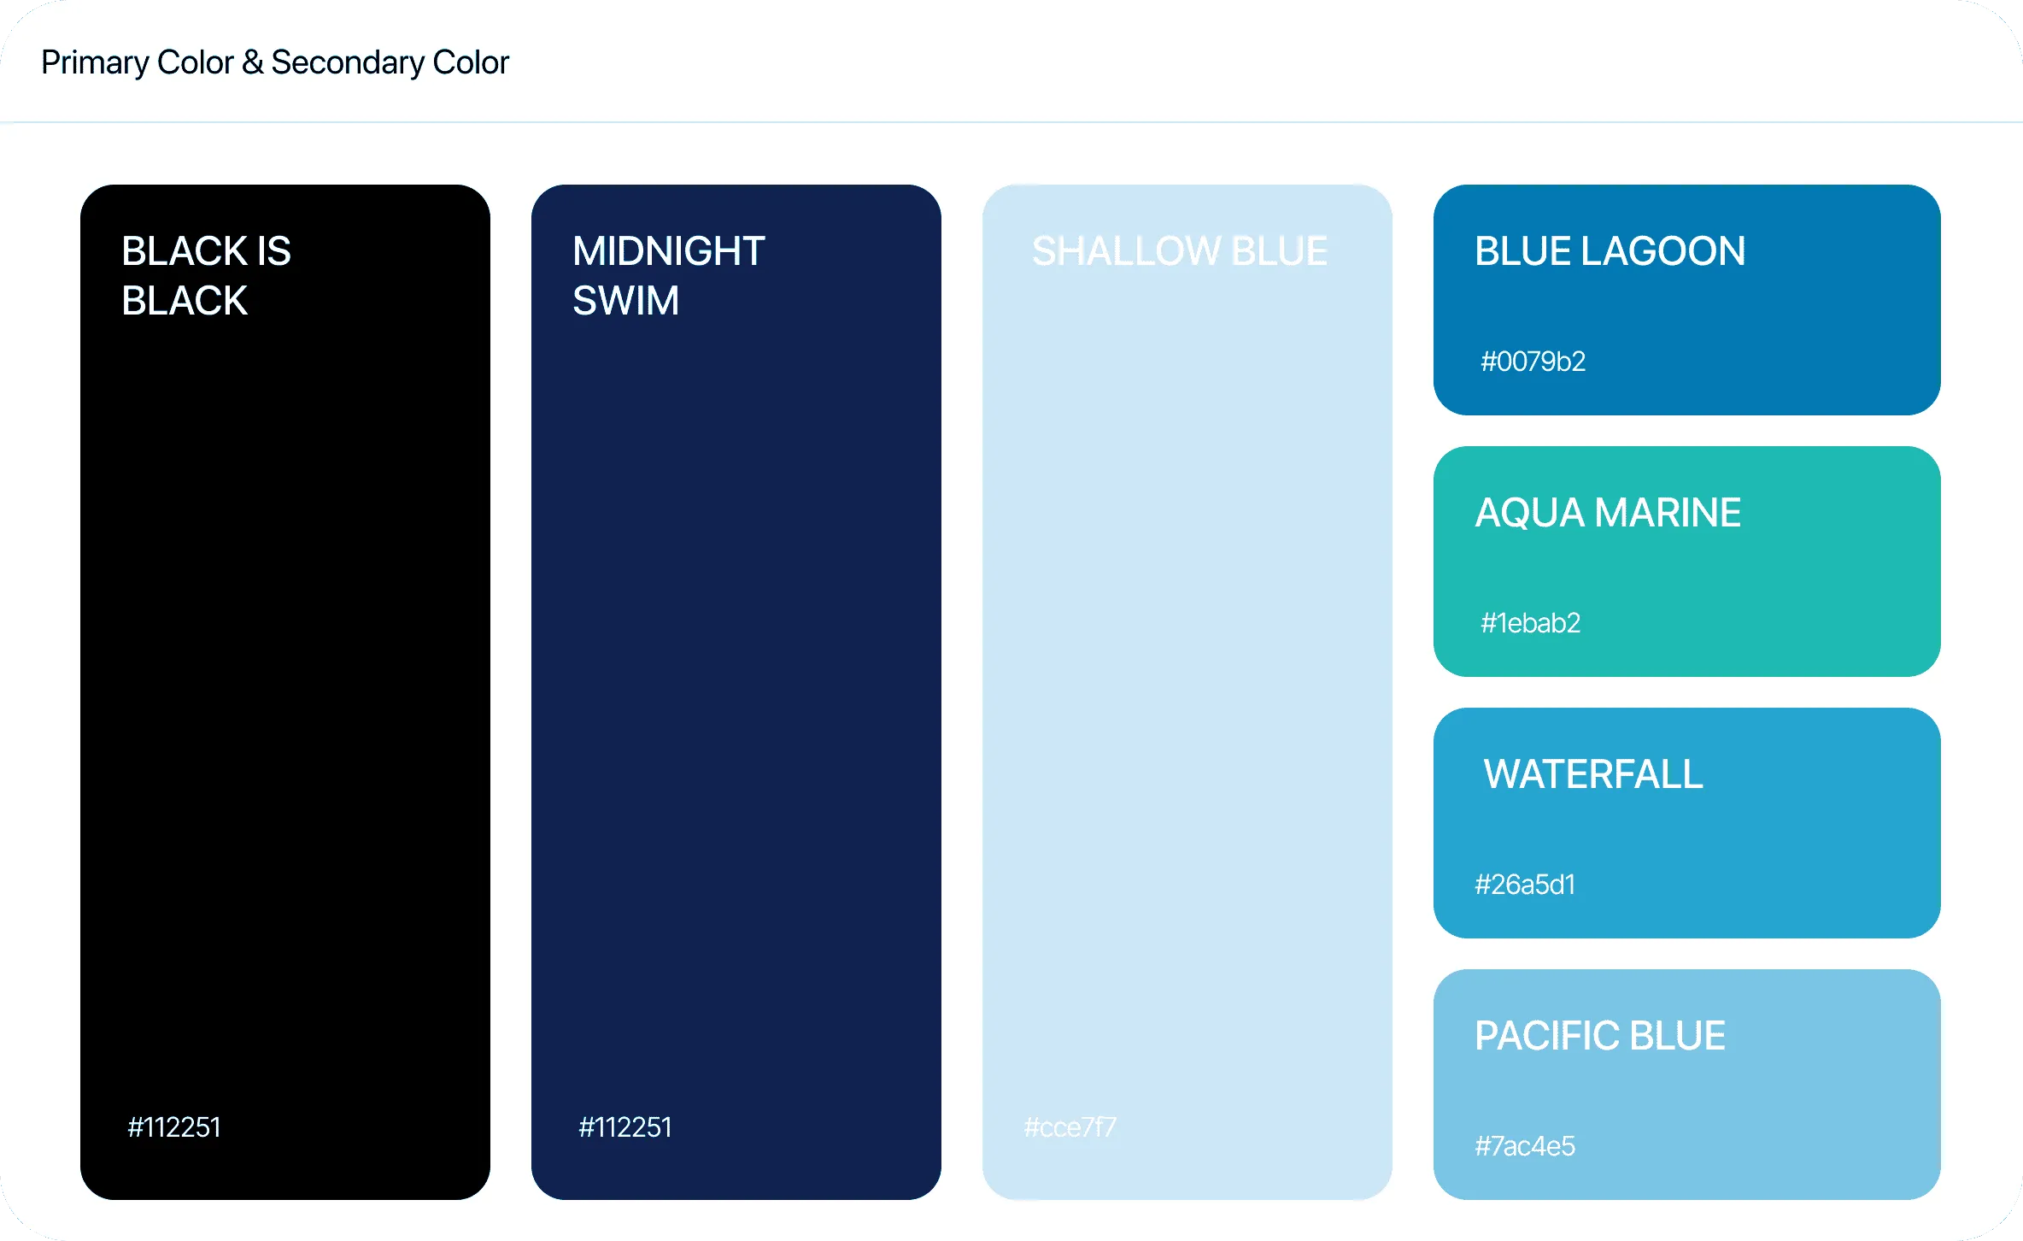This screenshot has height=1241, width=2023.
Task: Click the SHALLOW BLUE name label
Action: pos(1180,251)
